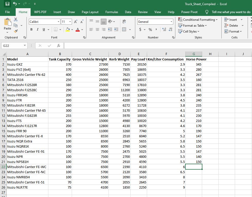This screenshot has width=252, height=197.
Task: Switch to the Data tab
Action: pos(128,12)
